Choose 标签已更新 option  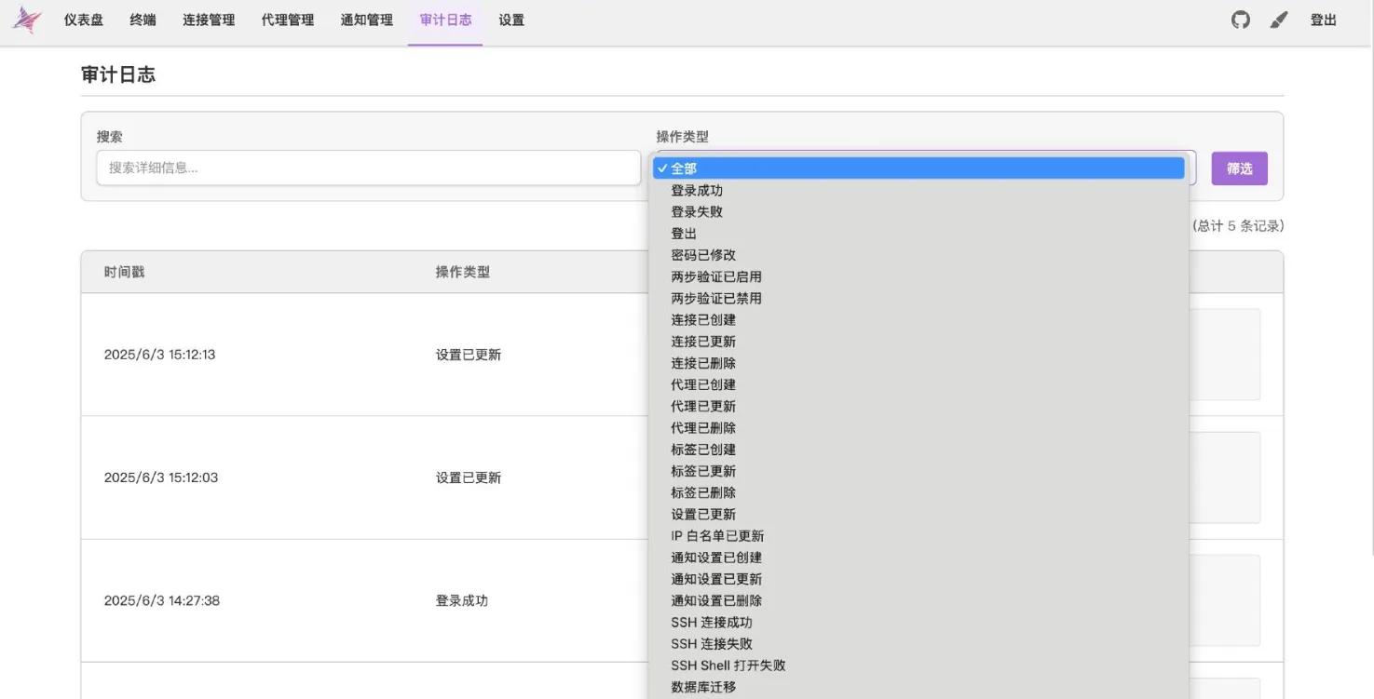tap(918, 471)
